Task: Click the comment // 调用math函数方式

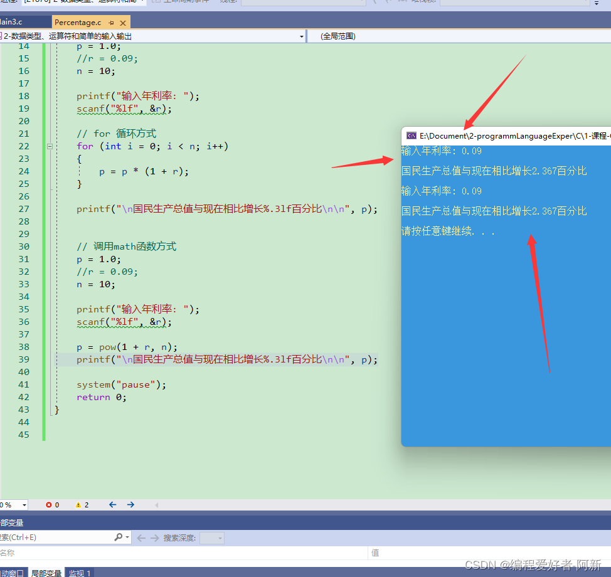Action: (x=126, y=246)
